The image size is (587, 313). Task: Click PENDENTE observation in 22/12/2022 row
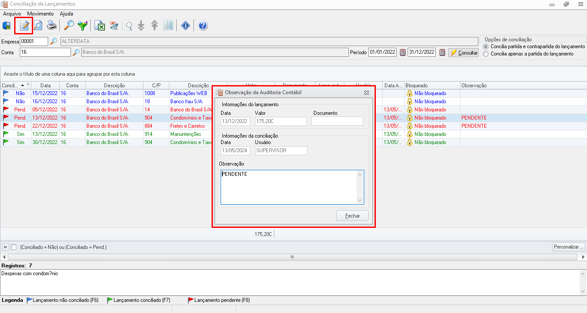tap(474, 126)
